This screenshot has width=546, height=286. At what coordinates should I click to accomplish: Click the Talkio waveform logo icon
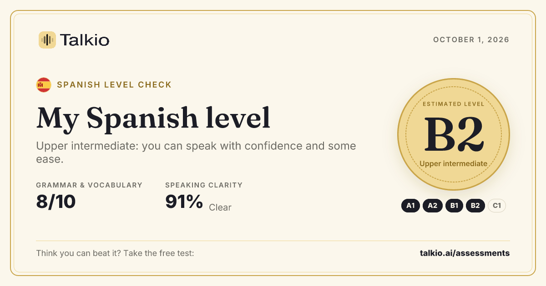coord(47,40)
